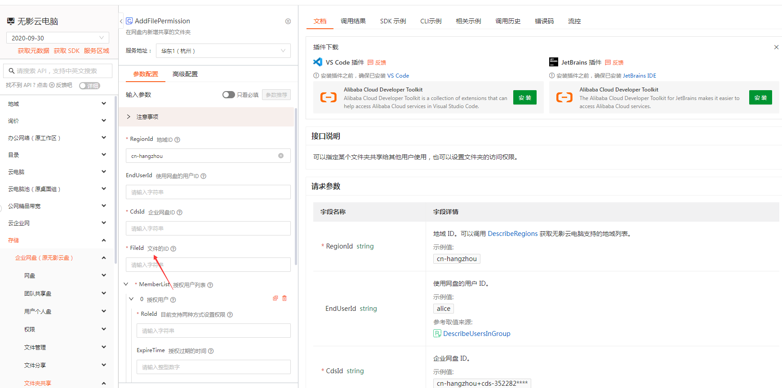This screenshot has height=388, width=782.
Task: Click the help icon next to CdsId 企业网盘ID
Action: click(179, 212)
